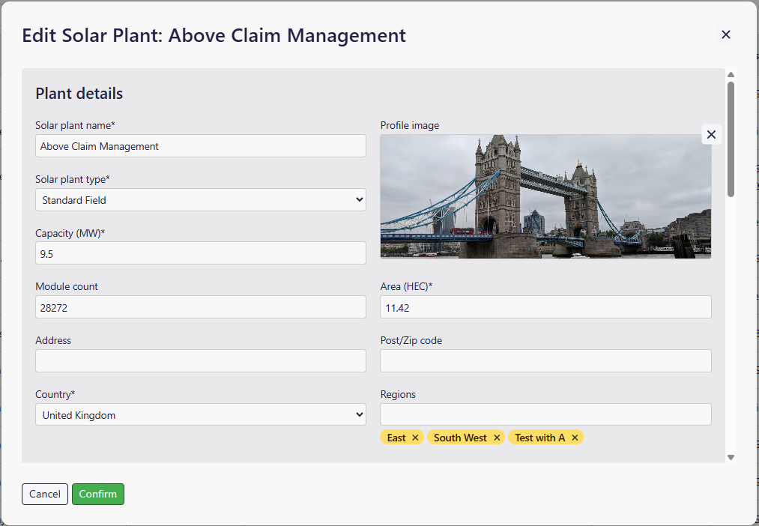Remove the South West region tag
Viewport: 759px width, 526px height.
coord(496,438)
